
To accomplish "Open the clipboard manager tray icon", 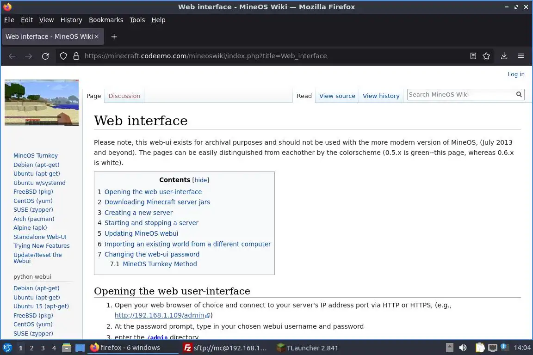I will tap(480, 348).
